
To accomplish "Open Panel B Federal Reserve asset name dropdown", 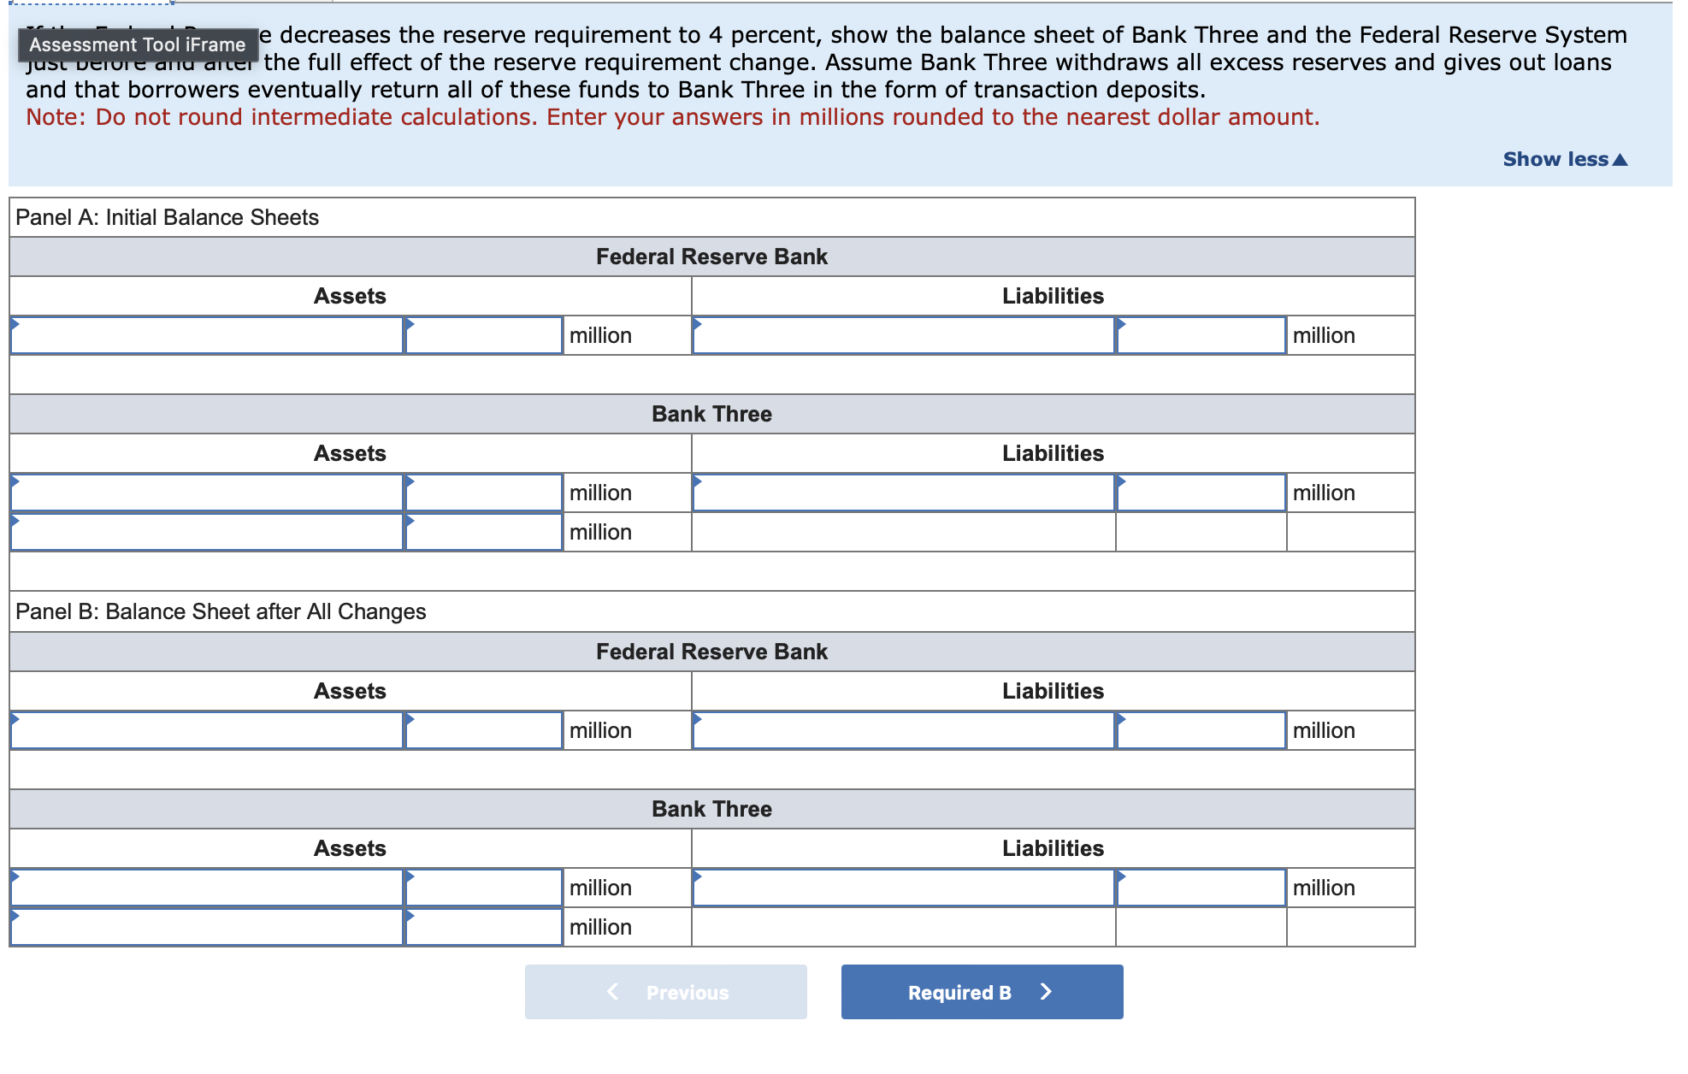I will point(206,730).
